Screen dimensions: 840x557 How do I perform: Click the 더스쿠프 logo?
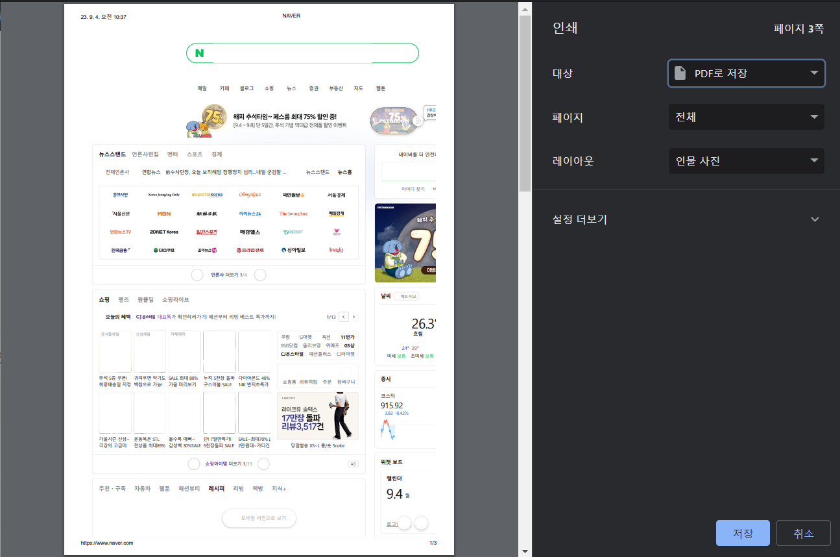pos(164,250)
